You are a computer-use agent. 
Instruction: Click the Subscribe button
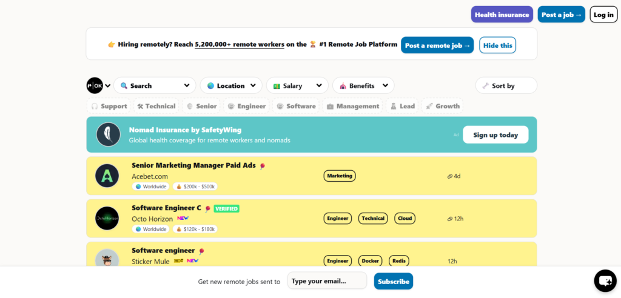point(393,281)
